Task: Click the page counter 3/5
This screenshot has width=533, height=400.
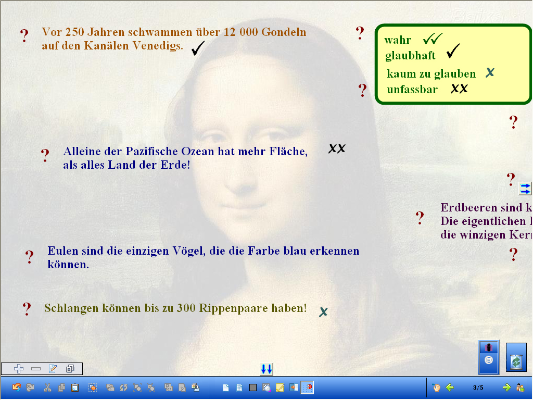Action: (478, 387)
